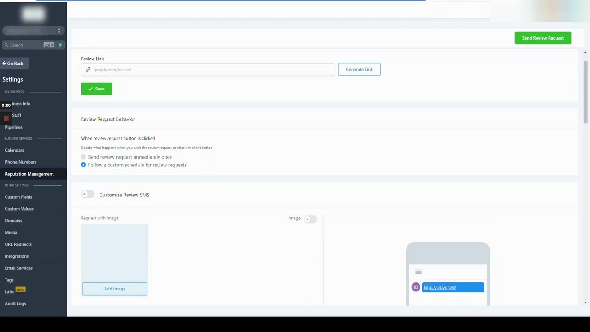Open the bit.ly link in SMS preview
The width and height of the screenshot is (590, 332).
tap(440, 288)
